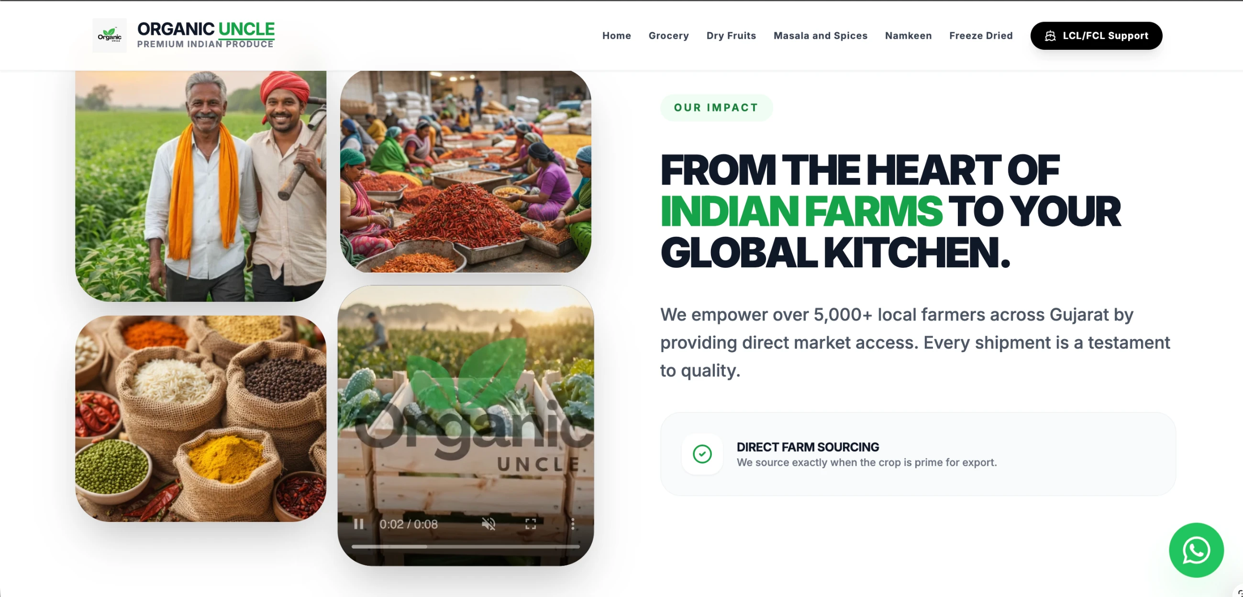Image resolution: width=1243 pixels, height=597 pixels.
Task: Open the spice sacks photo
Action: 201,419
